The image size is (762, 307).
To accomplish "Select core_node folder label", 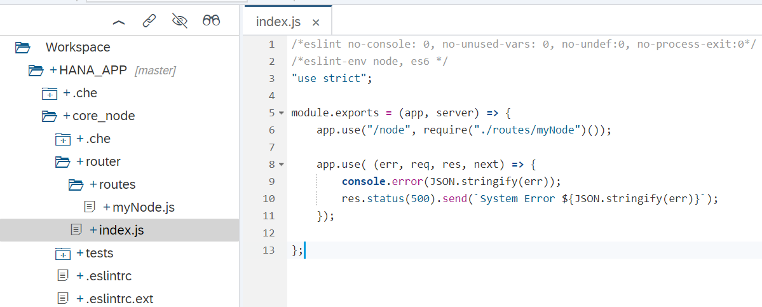I will (104, 116).
